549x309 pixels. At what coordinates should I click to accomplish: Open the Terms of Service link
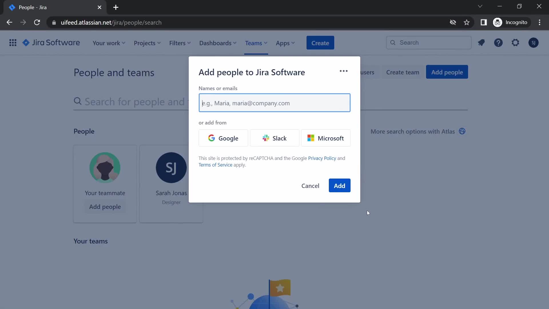click(215, 165)
